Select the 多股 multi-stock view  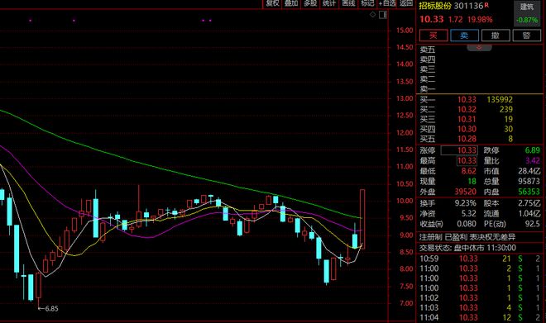(x=310, y=3)
